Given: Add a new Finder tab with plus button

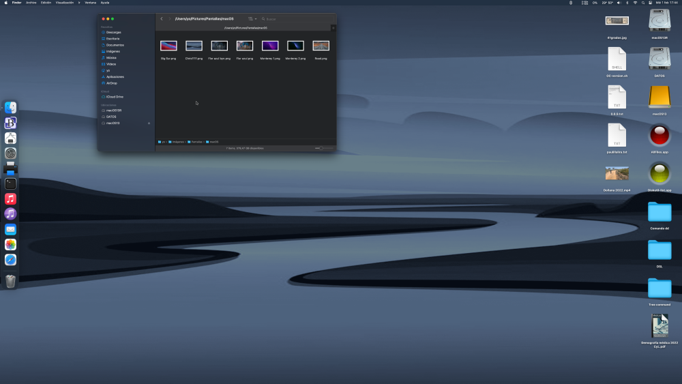Looking at the screenshot, I should 333,28.
